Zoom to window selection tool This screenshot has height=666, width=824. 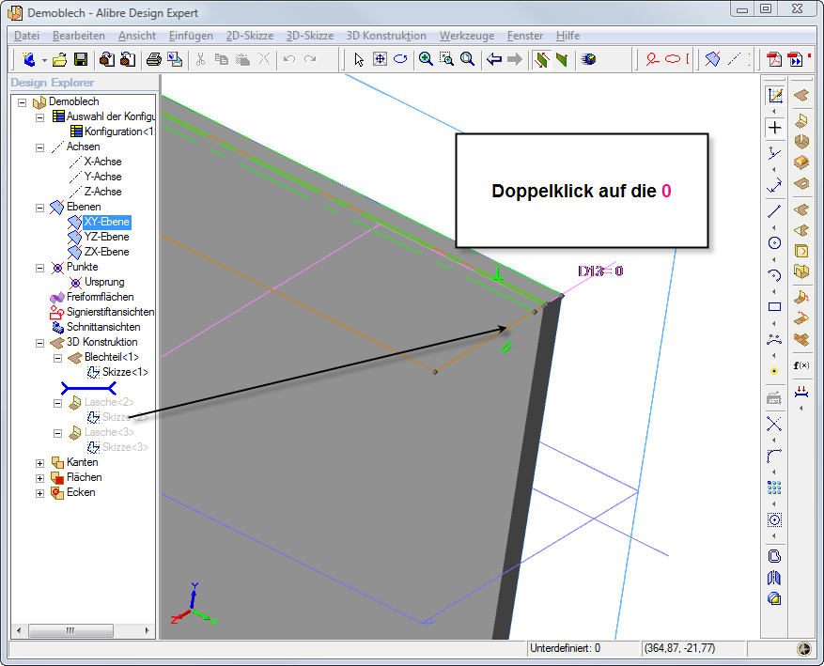click(446, 59)
